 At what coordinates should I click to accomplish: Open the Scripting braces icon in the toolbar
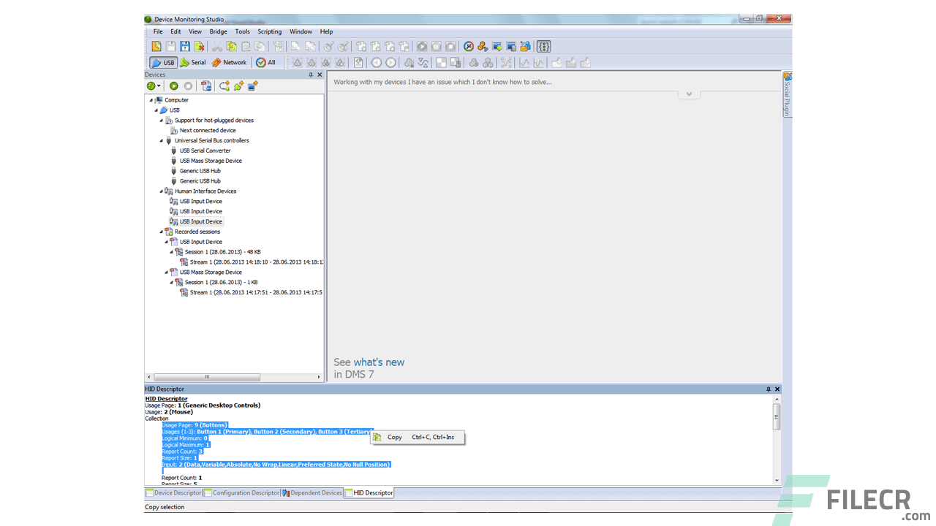point(543,45)
